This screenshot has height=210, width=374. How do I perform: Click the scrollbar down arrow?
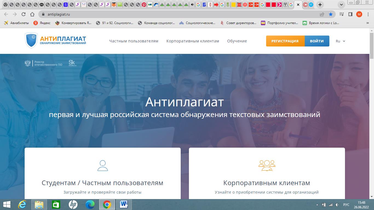[372, 197]
